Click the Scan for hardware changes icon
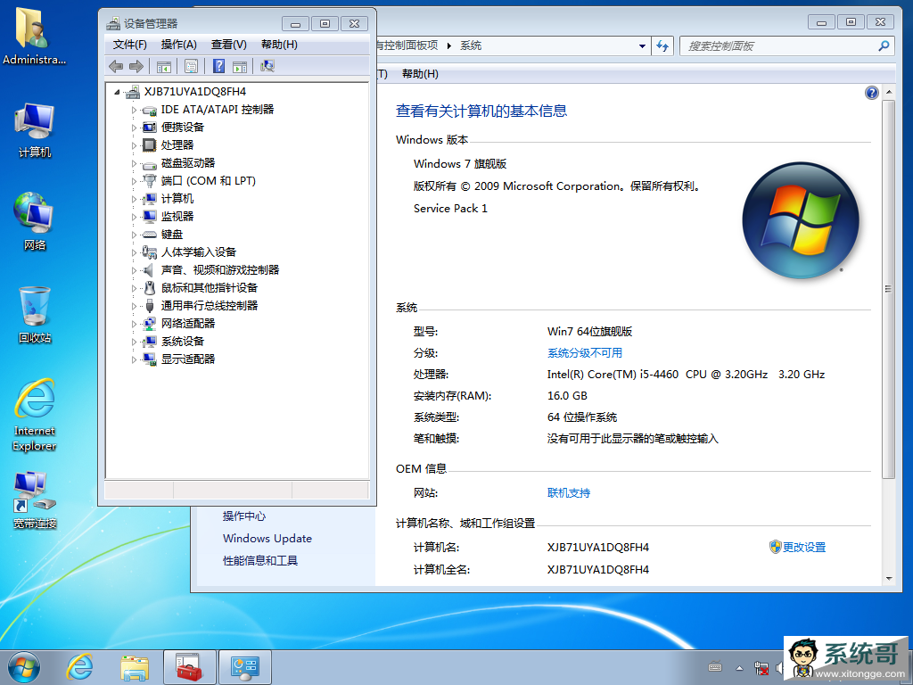913x685 pixels. (267, 66)
